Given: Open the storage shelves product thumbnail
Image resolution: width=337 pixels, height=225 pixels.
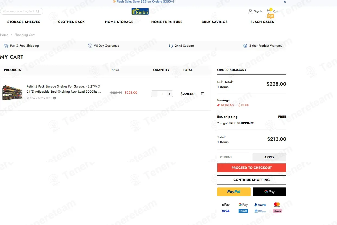Looking at the screenshot, I should [x=12, y=93].
